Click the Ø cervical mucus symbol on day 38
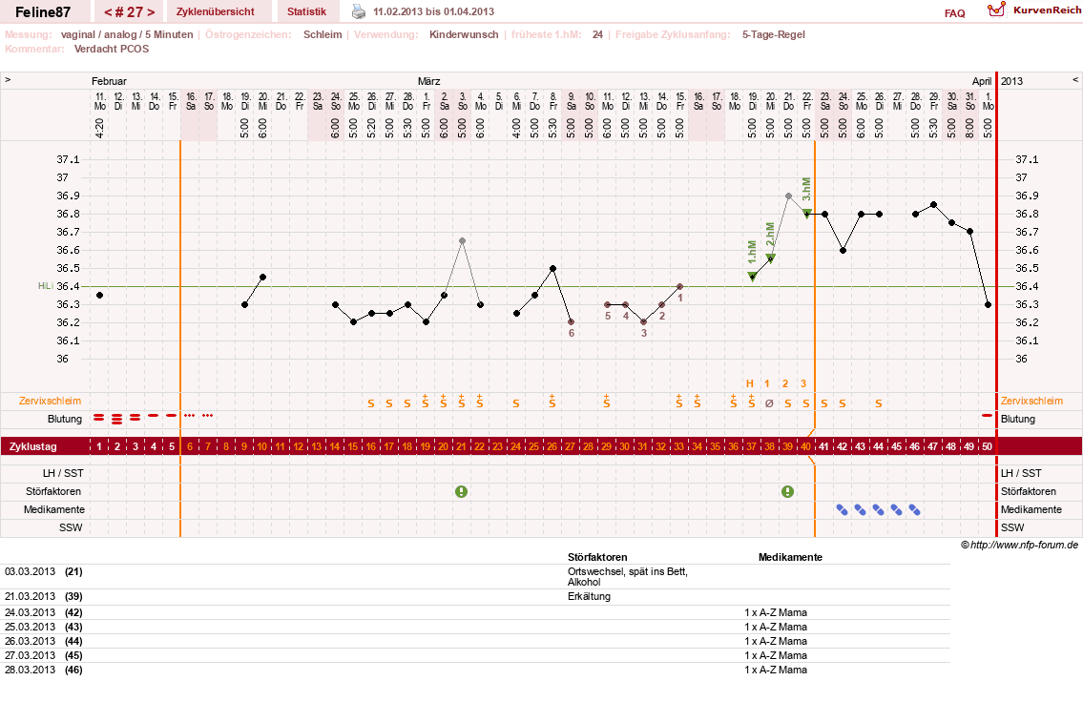 (769, 403)
